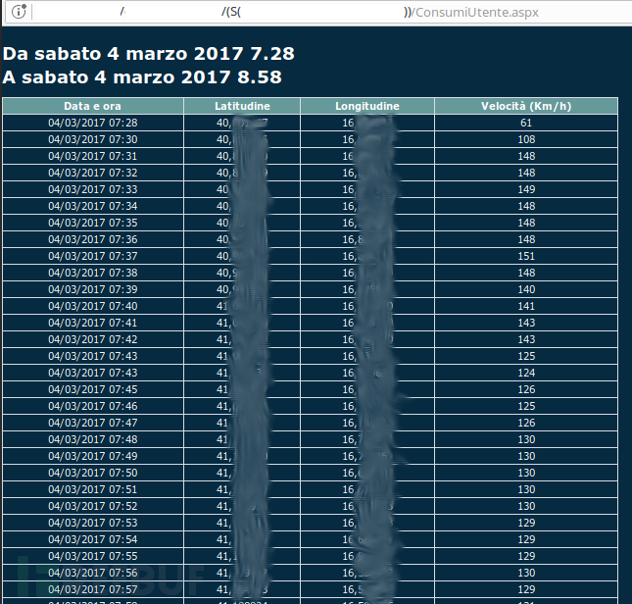Select the cell "04/03/2017 07:34"
The width and height of the screenshot is (632, 604).
click(93, 206)
